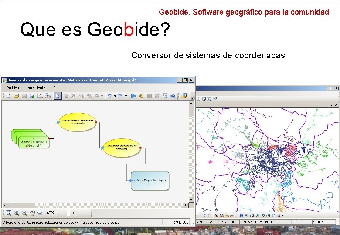Click the Send to back icon

89,96
